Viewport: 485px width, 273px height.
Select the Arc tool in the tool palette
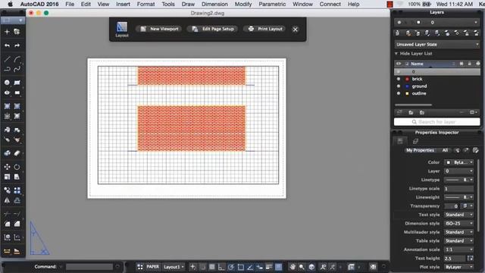click(x=17, y=59)
